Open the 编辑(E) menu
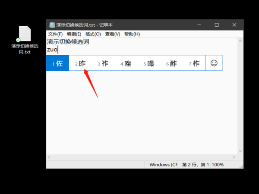This screenshot has height=194, width=259. coord(74,34)
